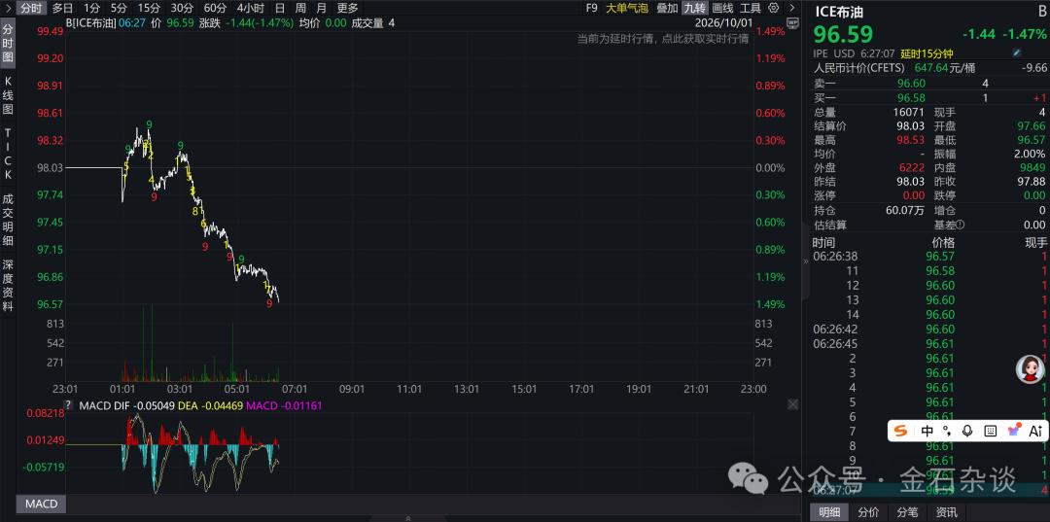Click the 总量 value 16071
This screenshot has height=522, width=1050.
click(x=909, y=113)
